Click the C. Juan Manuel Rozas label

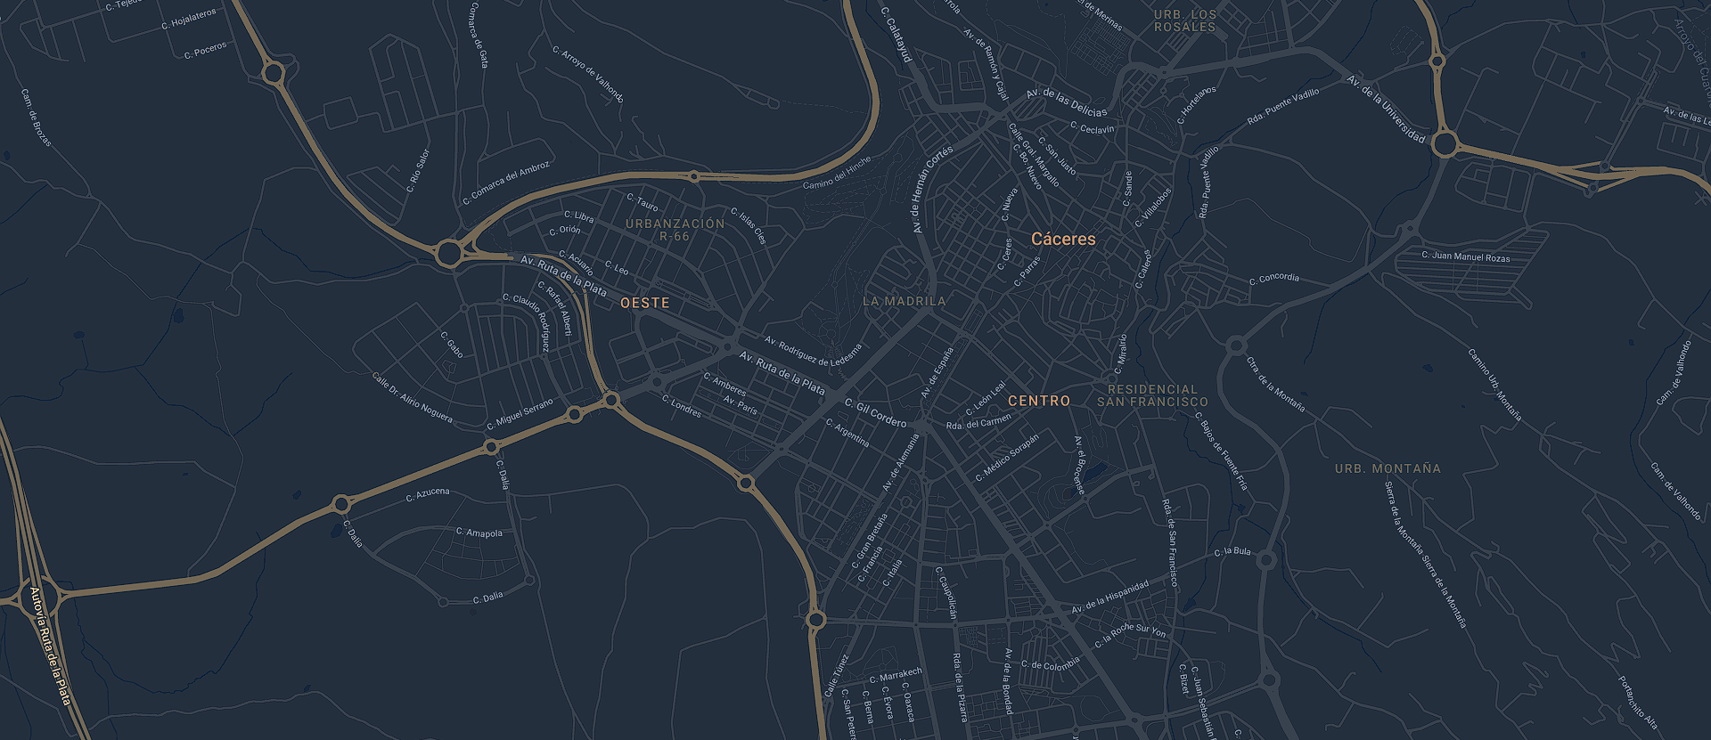tap(1466, 256)
